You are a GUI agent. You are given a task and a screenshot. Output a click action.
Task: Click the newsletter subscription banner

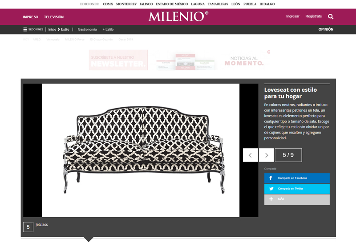pyautogui.click(x=118, y=60)
